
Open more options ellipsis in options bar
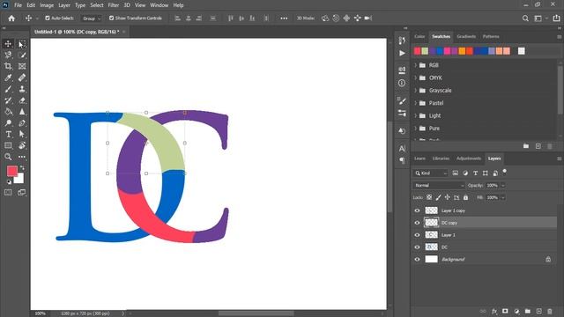[284, 18]
